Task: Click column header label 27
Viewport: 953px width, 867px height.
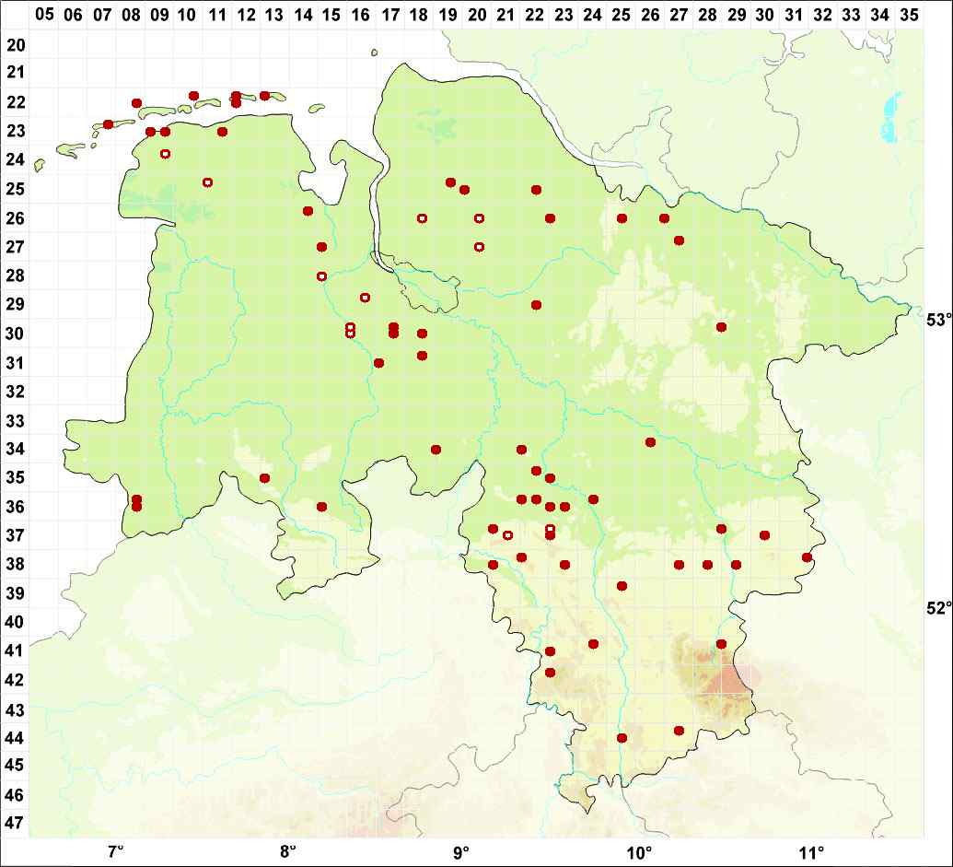Action: click(x=679, y=14)
